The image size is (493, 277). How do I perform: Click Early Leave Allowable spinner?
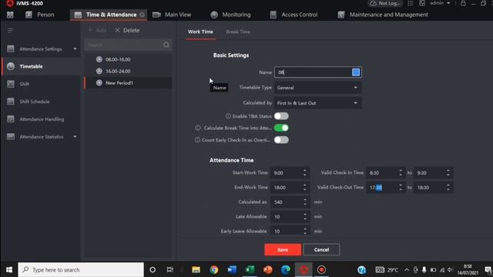305,231
